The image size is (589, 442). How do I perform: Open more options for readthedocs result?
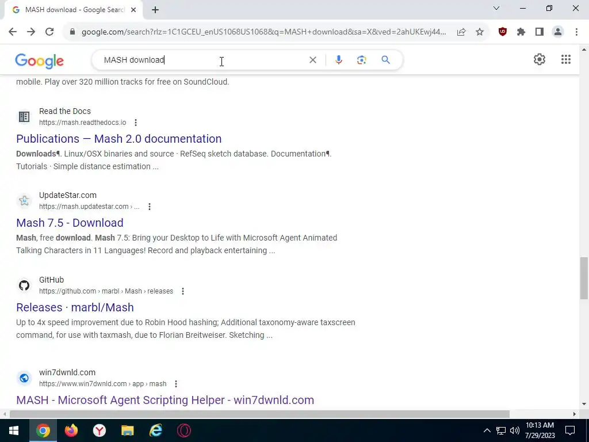coord(136,123)
